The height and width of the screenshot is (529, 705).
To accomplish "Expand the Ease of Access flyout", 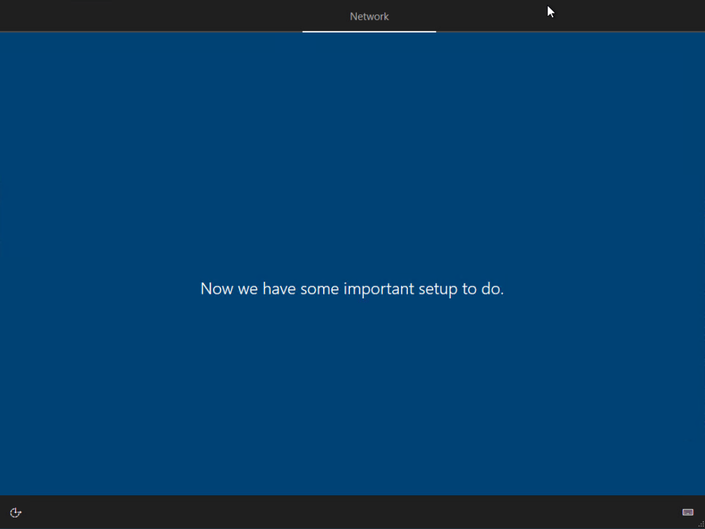I will click(x=16, y=512).
